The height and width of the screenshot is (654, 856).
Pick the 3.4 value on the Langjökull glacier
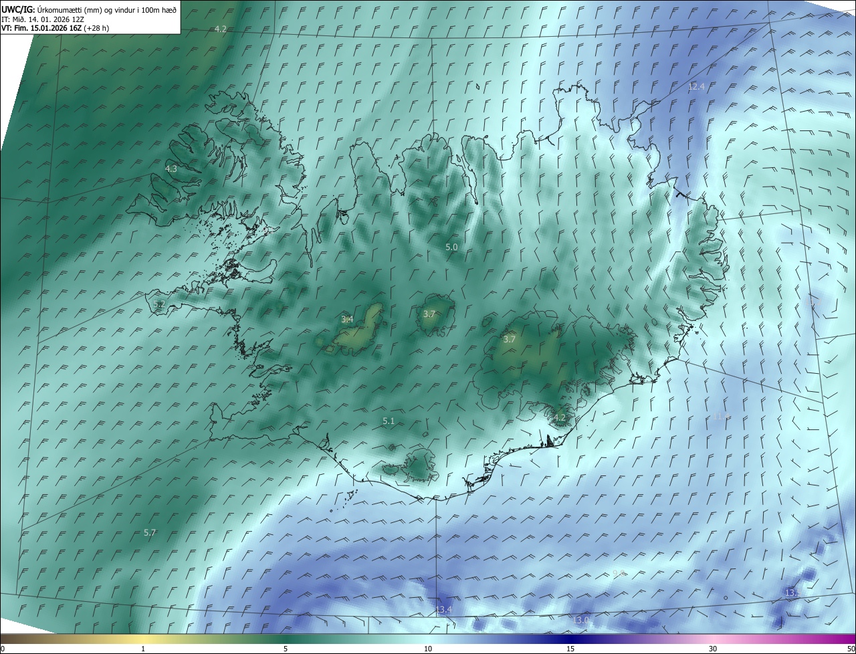347,320
